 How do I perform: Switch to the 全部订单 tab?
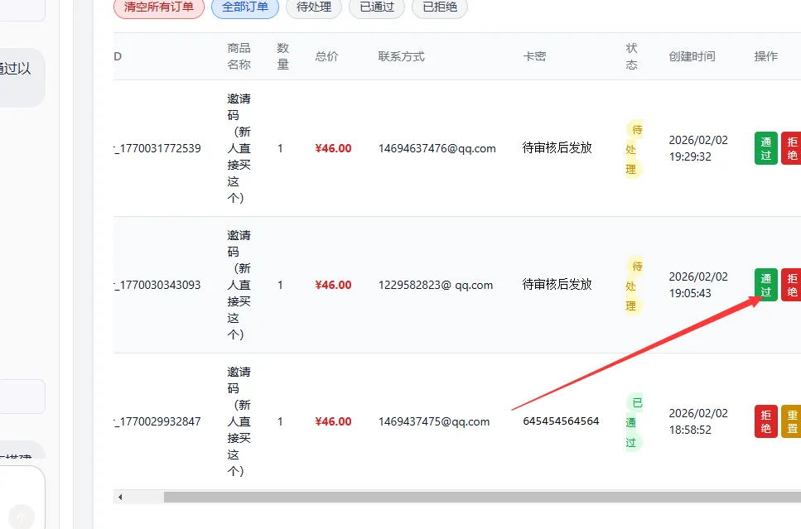244,8
